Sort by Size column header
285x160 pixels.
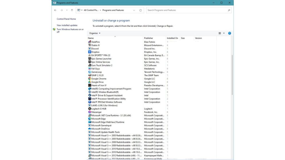[x=187, y=38]
